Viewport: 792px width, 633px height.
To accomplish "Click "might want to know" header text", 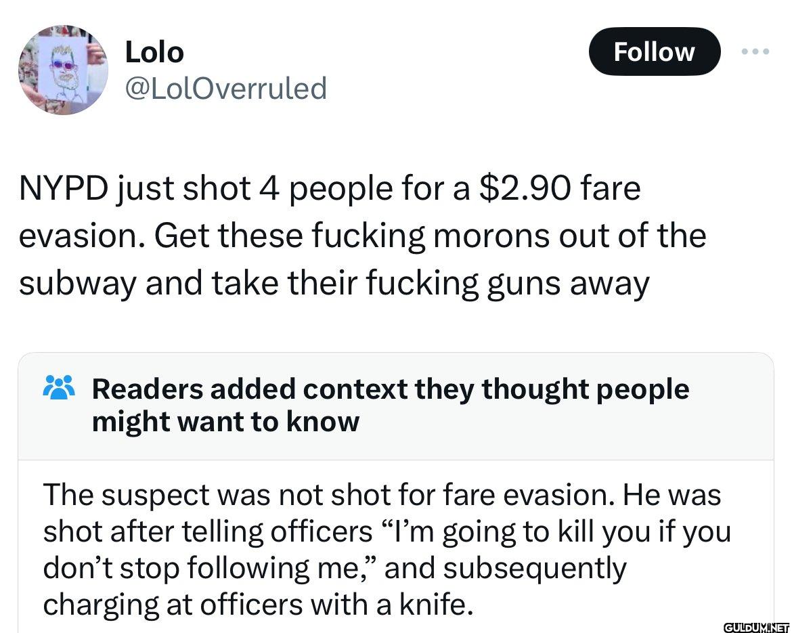I will tap(225, 422).
